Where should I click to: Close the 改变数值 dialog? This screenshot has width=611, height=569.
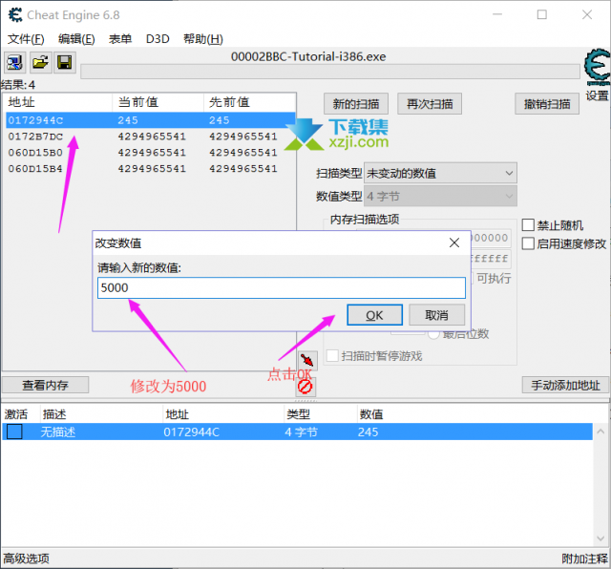[454, 242]
